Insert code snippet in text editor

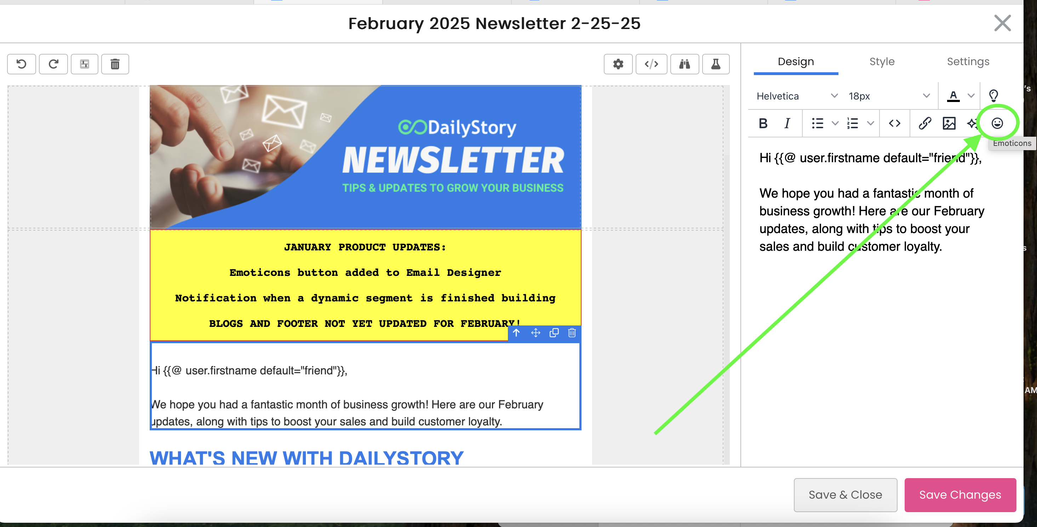click(894, 123)
